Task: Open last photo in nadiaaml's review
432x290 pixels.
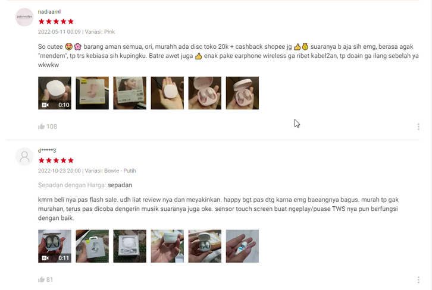Action: (x=242, y=93)
